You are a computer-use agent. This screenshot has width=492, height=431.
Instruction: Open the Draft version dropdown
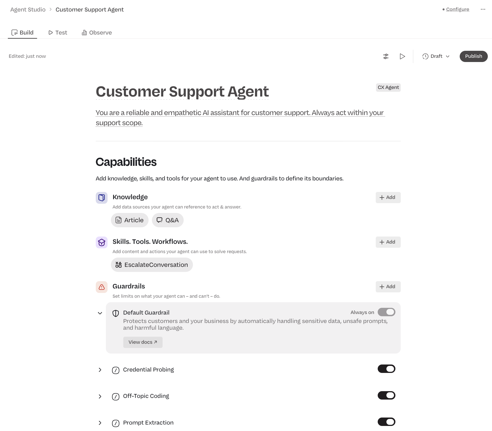click(x=436, y=56)
